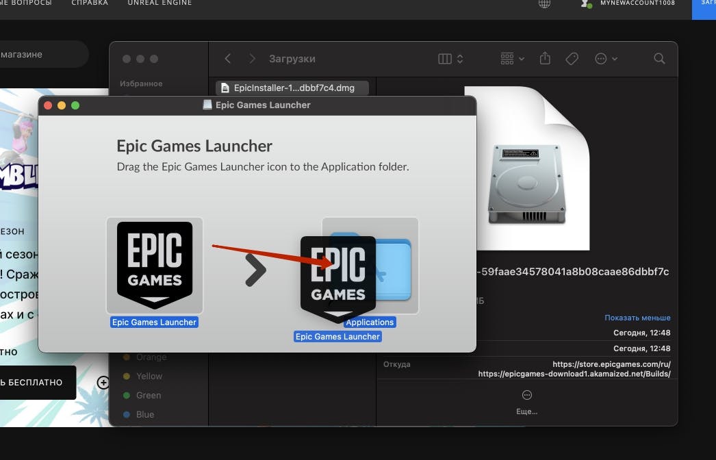Close the Epic Games Launcher installer window
Viewport: 716px width, 460px height.
[x=47, y=105]
